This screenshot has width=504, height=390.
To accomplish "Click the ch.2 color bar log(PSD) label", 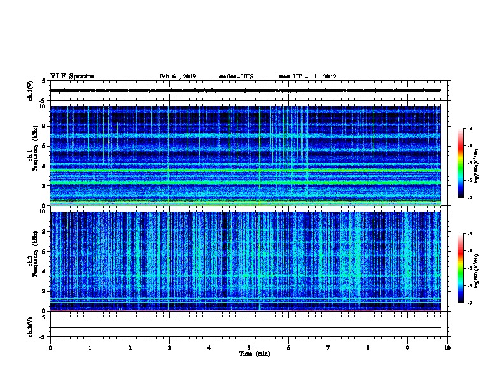I will pos(477,271).
